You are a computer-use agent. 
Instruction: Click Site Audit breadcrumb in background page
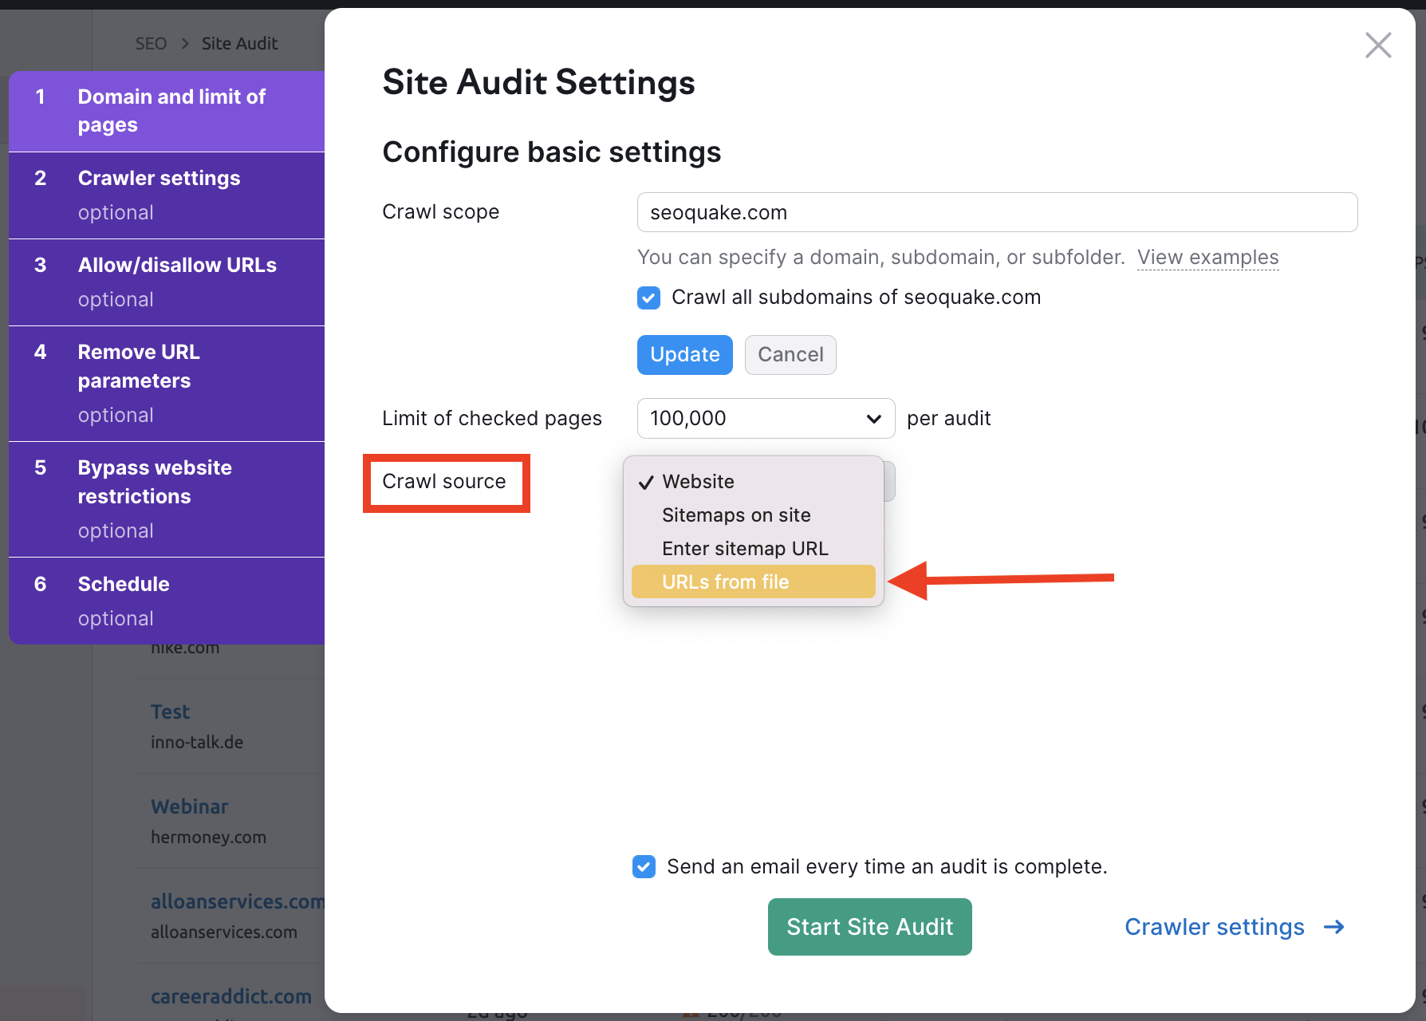coord(239,44)
